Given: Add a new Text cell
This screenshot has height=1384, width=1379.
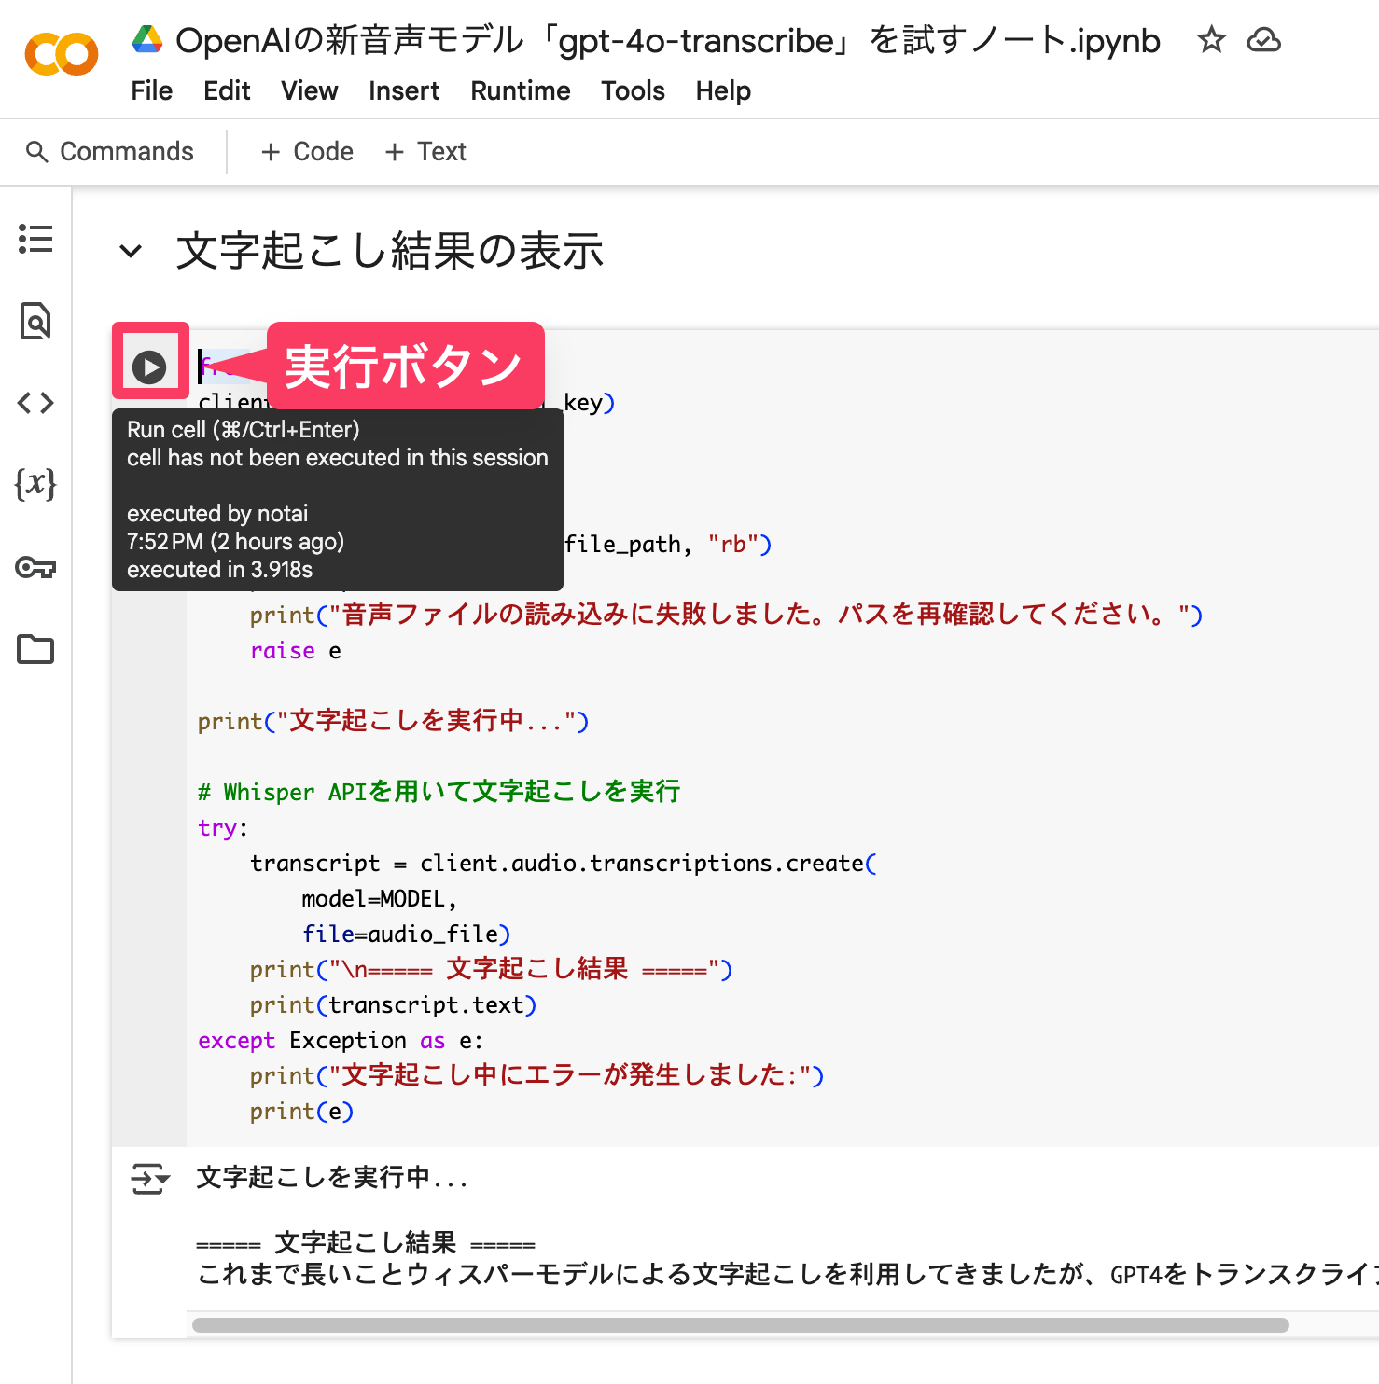Looking at the screenshot, I should point(425,151).
